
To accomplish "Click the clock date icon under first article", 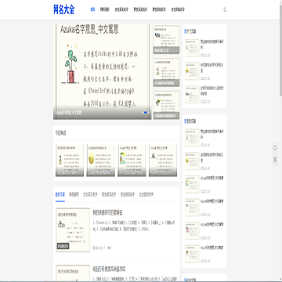I will pyautogui.click(x=94, y=248).
